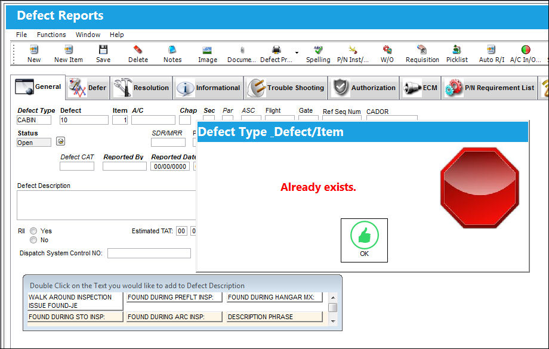
Task: Pick the FOUND DURING PREFLT INSP phrase
Action: (x=174, y=298)
